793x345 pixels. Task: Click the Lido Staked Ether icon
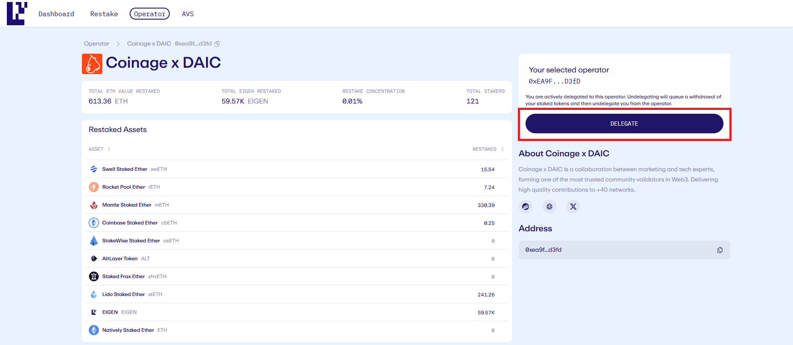point(94,294)
